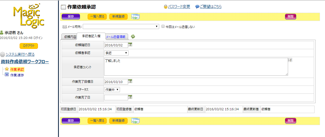This screenshot has height=137, width=325.
Task: Switch to the メール送信情報 tab
Action: [116, 37]
